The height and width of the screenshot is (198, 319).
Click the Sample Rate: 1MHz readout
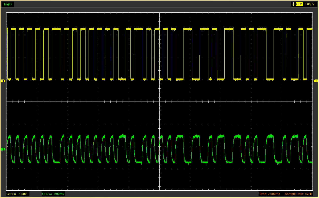(298, 194)
